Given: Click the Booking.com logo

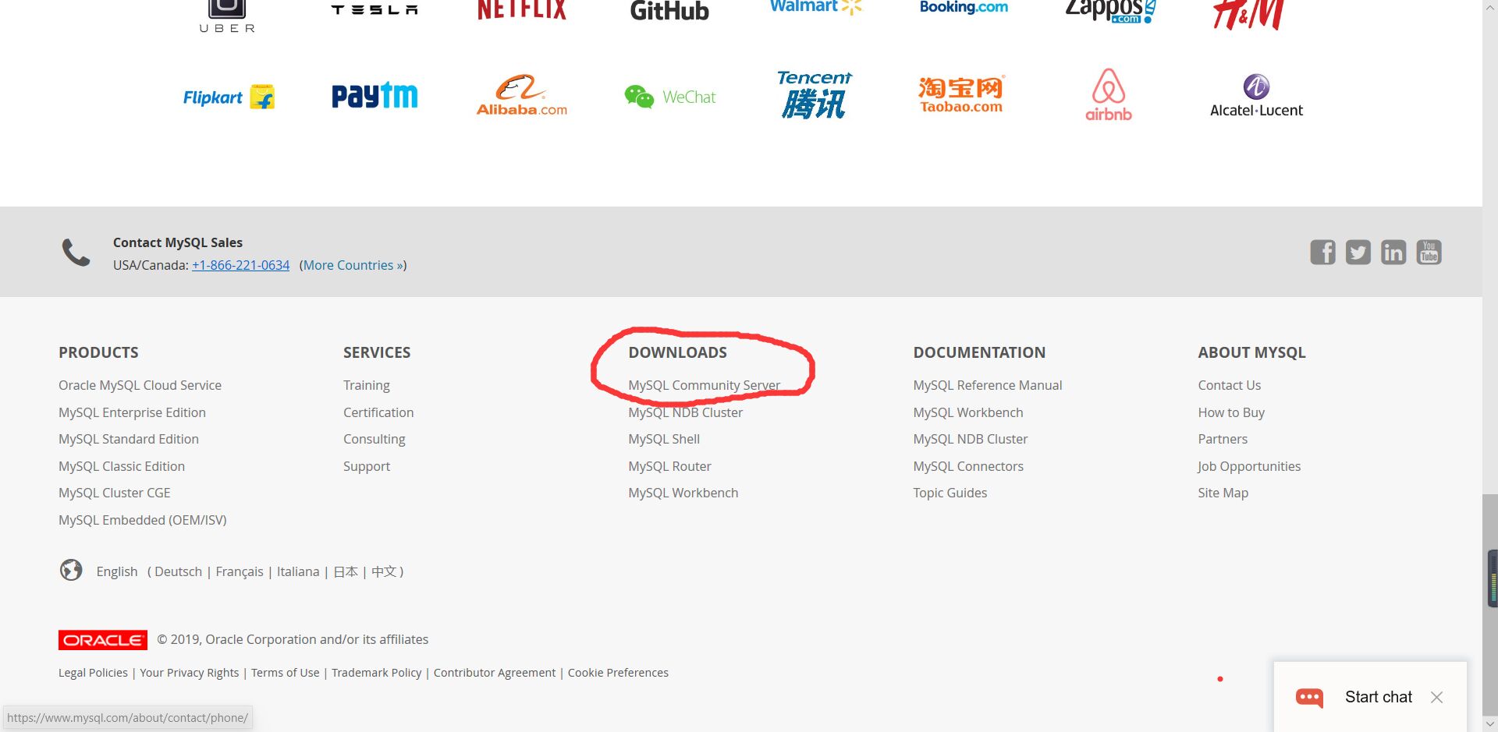Looking at the screenshot, I should 964,7.
